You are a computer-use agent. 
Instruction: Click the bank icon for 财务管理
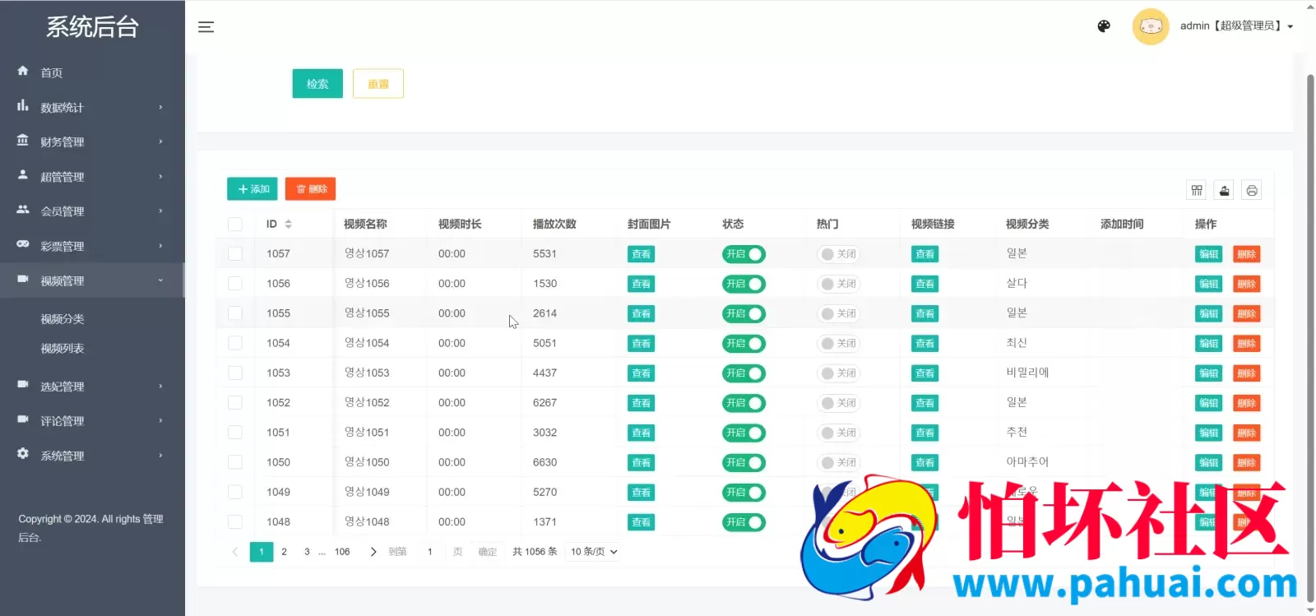pyautogui.click(x=23, y=140)
